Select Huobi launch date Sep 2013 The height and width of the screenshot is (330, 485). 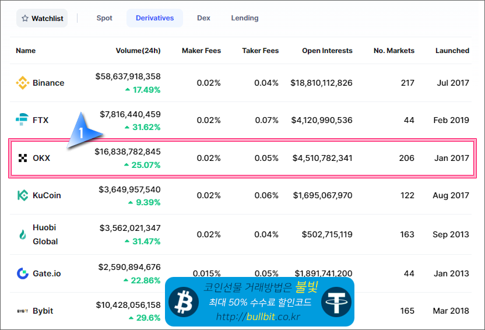[x=451, y=234]
